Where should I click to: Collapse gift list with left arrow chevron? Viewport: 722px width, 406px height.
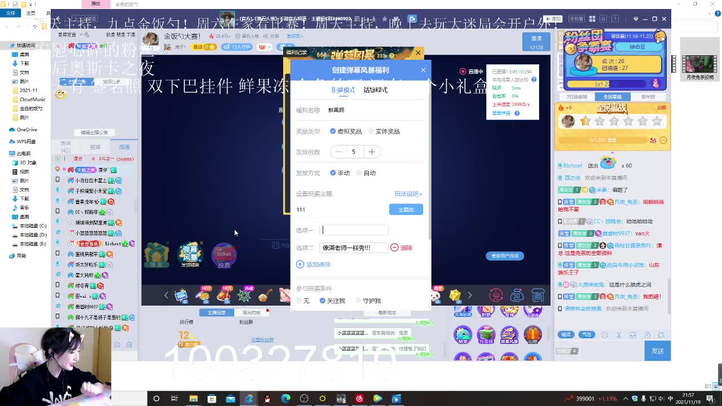click(166, 295)
